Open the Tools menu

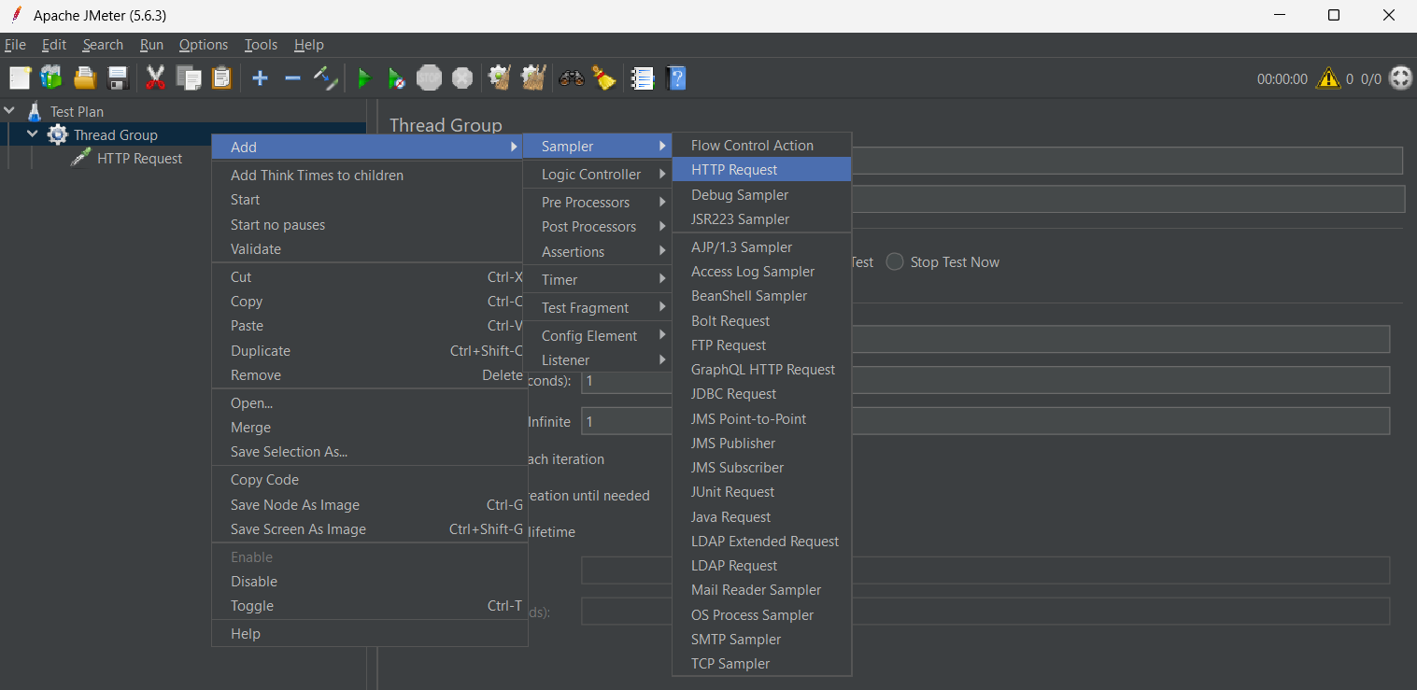(x=262, y=45)
